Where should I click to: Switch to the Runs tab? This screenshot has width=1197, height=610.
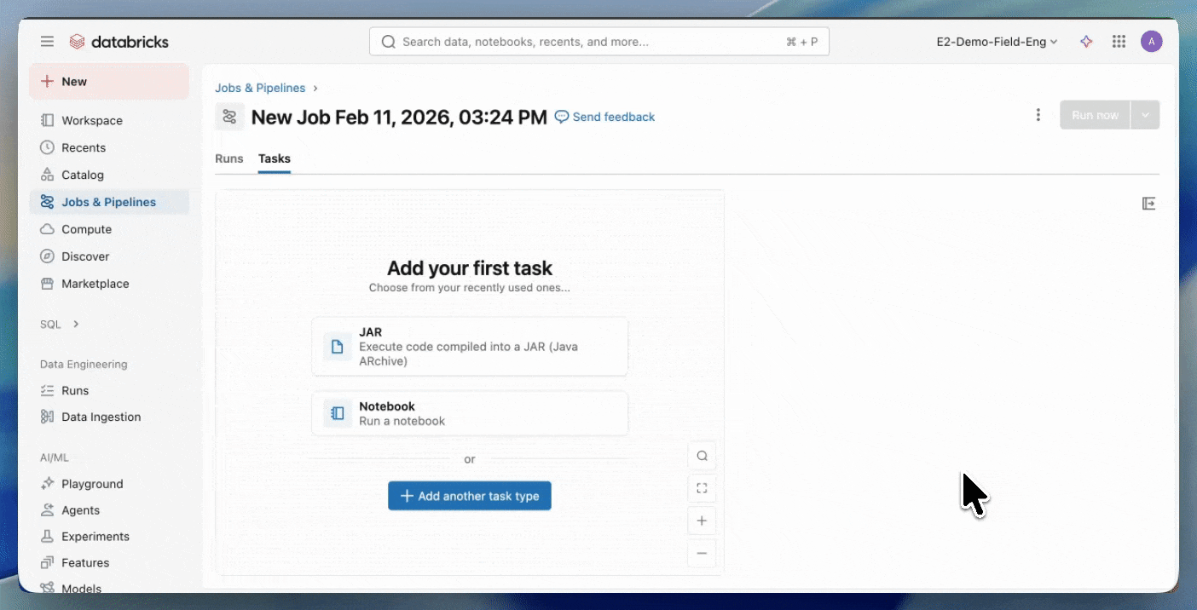point(228,158)
